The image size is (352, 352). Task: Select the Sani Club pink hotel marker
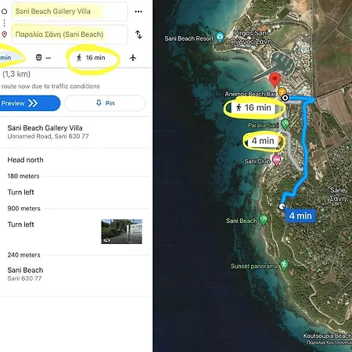pos(276,160)
